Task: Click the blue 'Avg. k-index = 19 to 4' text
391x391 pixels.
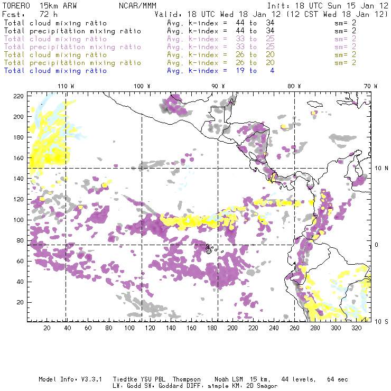Action: [221, 71]
